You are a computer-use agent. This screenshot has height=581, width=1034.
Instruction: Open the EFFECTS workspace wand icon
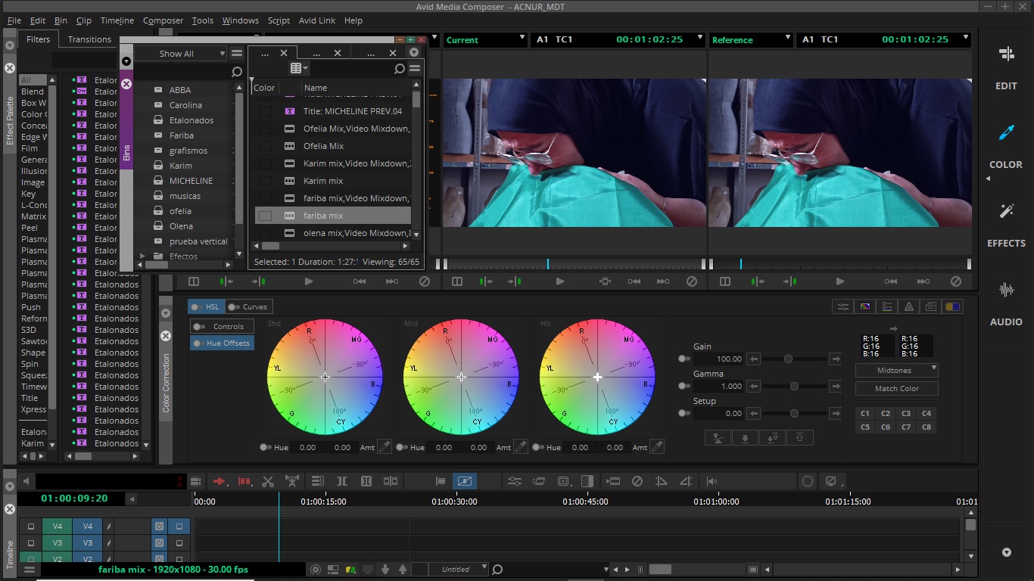point(1006,211)
